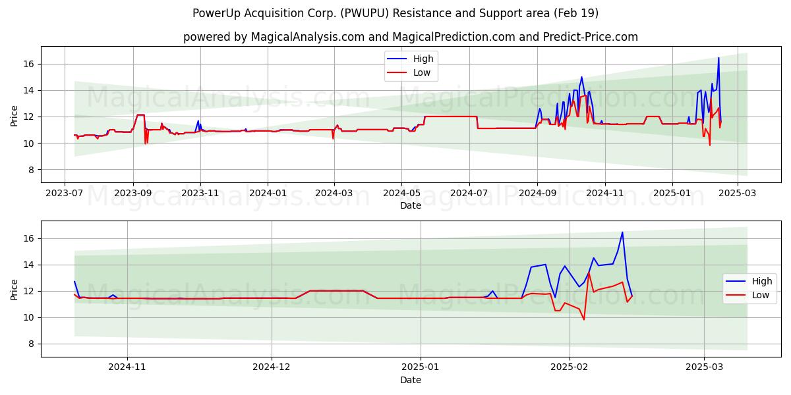Image resolution: width=791 pixels, height=395 pixels.
Task: Click the '2024-03' tick label on the top chart
Action: 334,193
